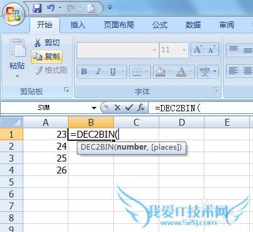Click cell A4 containing 26
Viewport: 253px width, 232px height.
tap(45, 170)
